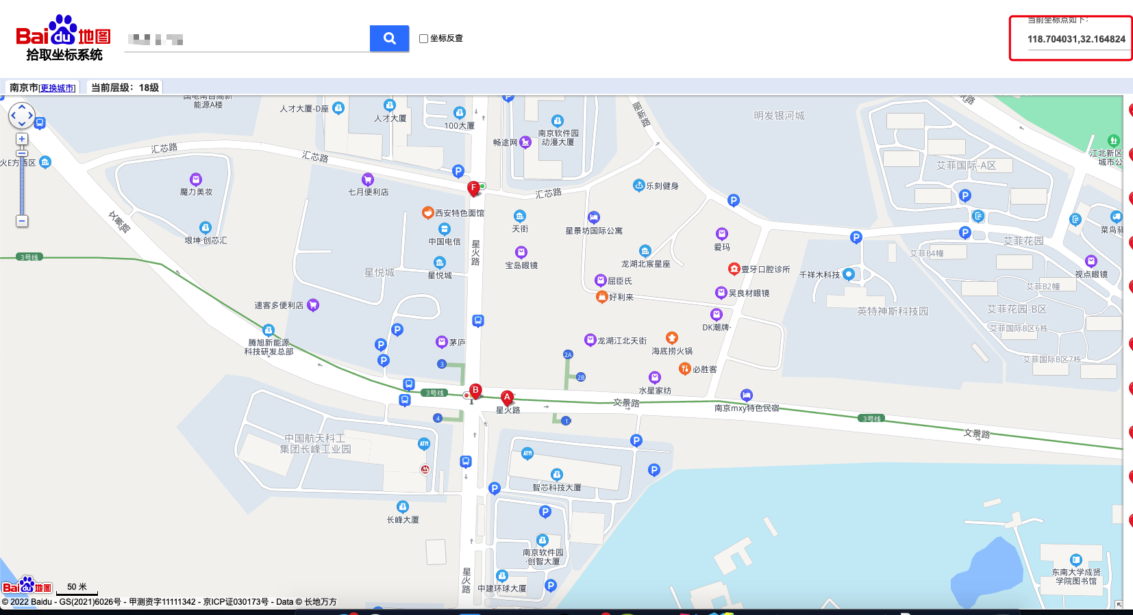Click the blue search magnifier button
This screenshot has width=1133, height=615.
coord(389,38)
